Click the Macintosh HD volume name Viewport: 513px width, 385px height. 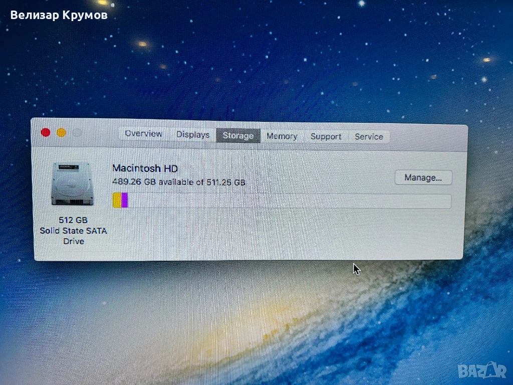[145, 168]
